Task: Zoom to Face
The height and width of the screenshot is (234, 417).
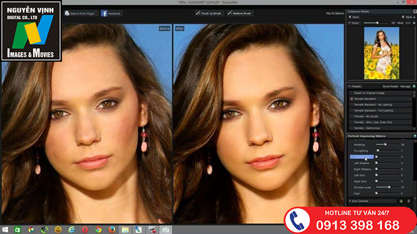Action: [x=400, y=23]
